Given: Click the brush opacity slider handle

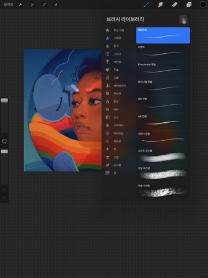Looking at the screenshot, I should click(4, 151).
